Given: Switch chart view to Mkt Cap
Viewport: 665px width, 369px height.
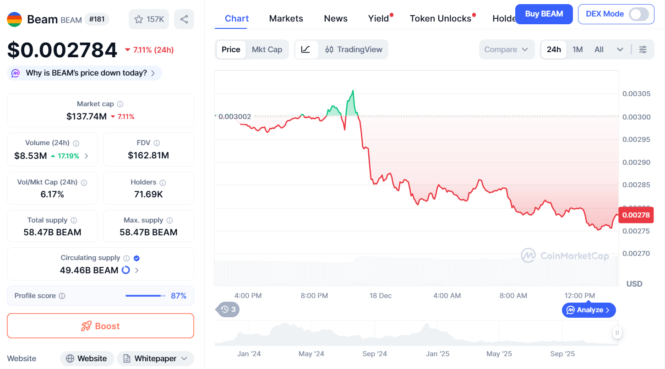Looking at the screenshot, I should [x=267, y=49].
